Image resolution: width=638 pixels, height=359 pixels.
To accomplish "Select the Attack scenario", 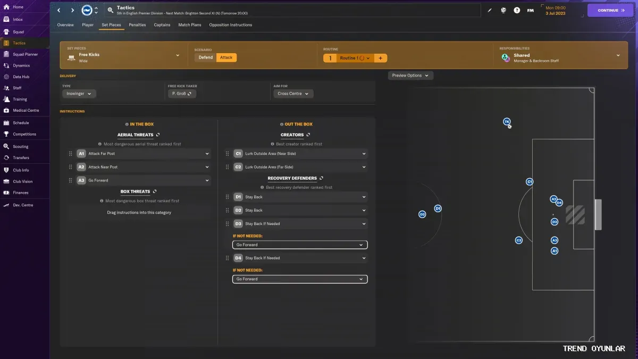I will click(226, 57).
